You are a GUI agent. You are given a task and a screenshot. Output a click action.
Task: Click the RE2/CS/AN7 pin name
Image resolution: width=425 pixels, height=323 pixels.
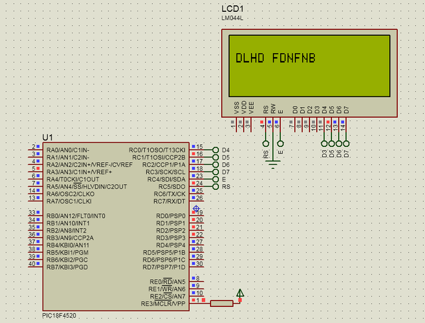(x=167, y=296)
